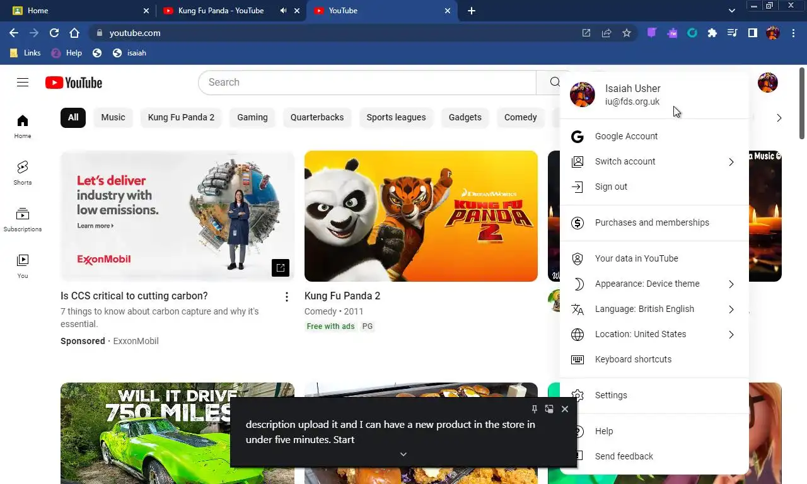This screenshot has height=484, width=807.
Task: Select the Music filter chip
Action: (113, 117)
